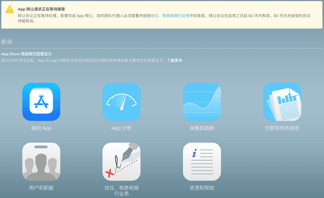Click the banner title App 转让请求正在等待接受
Viewport: 324px width, 198px height.
[x=41, y=9]
